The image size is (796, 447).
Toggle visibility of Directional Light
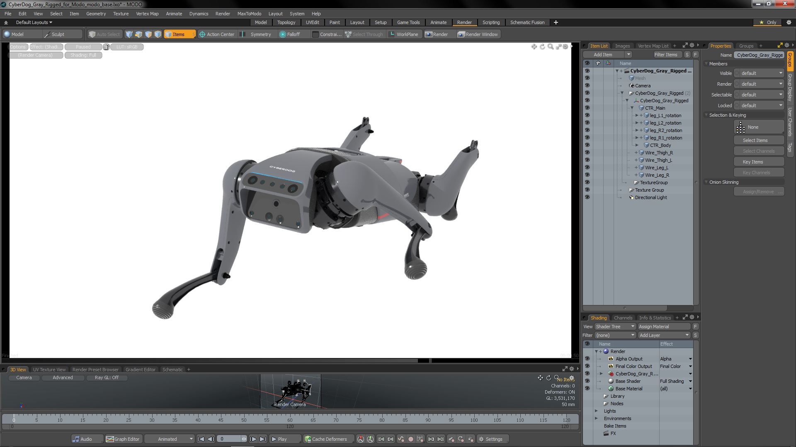coord(587,197)
